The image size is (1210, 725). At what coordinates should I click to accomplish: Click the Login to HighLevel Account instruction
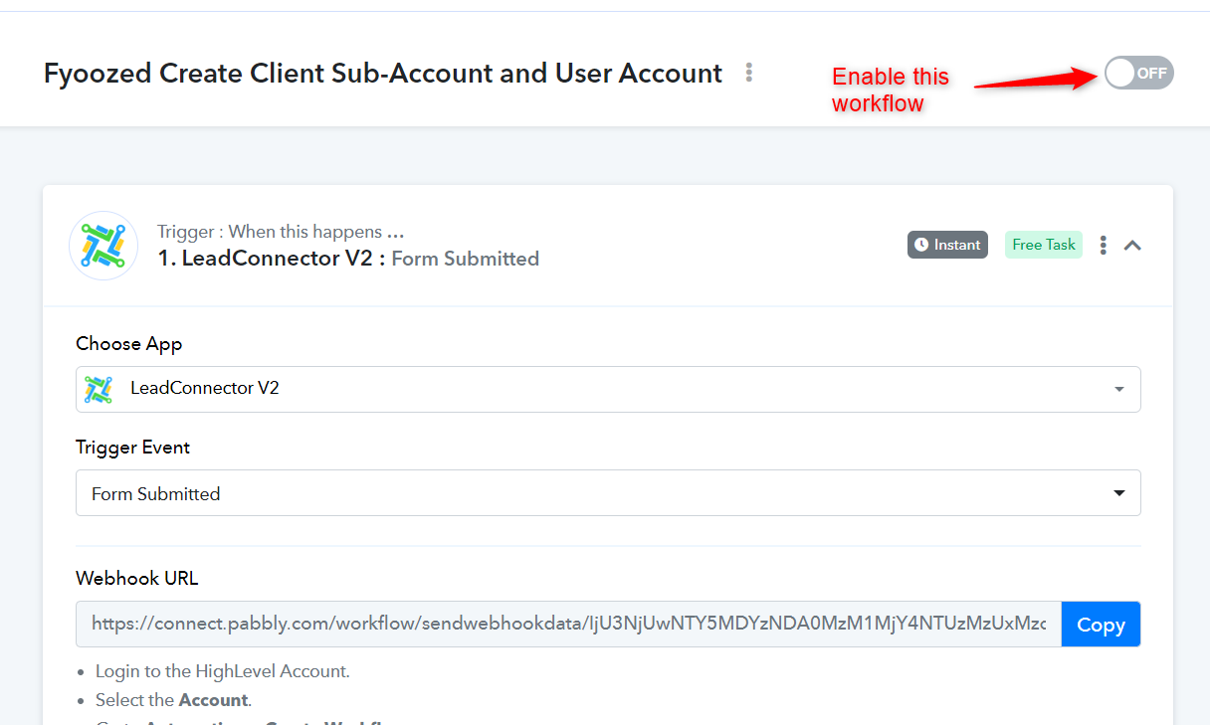pyautogui.click(x=223, y=671)
